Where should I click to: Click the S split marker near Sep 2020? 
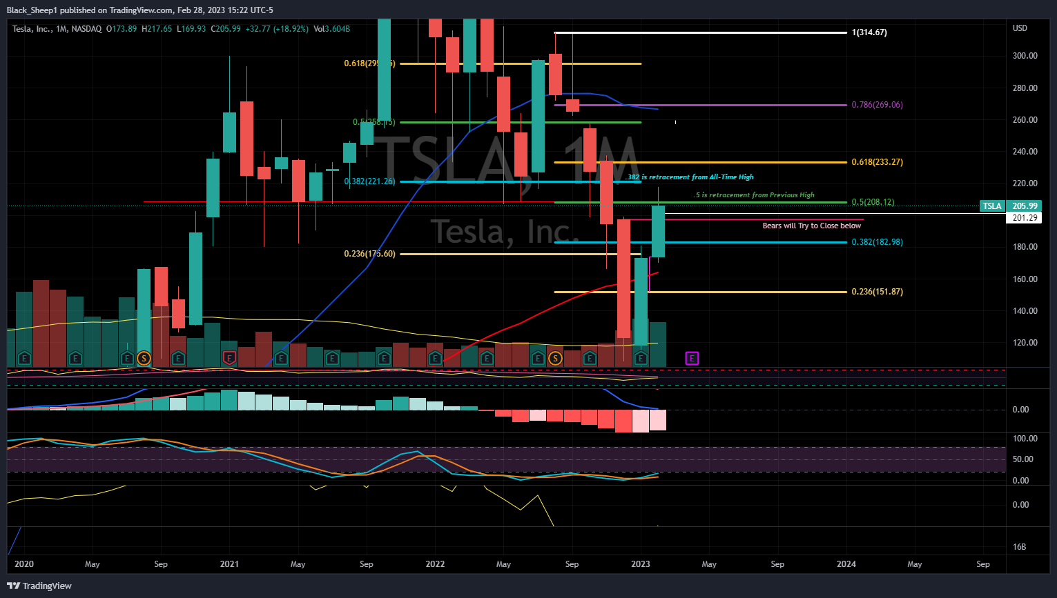[144, 358]
